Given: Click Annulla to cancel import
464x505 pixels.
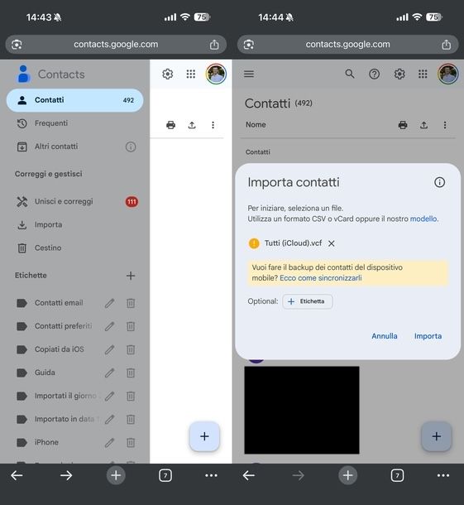Looking at the screenshot, I should [x=385, y=336].
